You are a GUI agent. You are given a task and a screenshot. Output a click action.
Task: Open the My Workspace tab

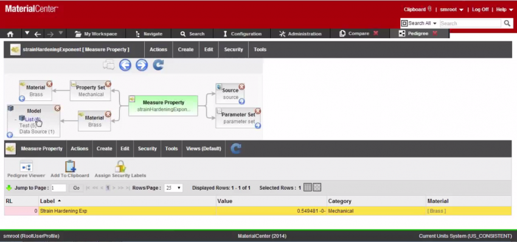(x=96, y=33)
